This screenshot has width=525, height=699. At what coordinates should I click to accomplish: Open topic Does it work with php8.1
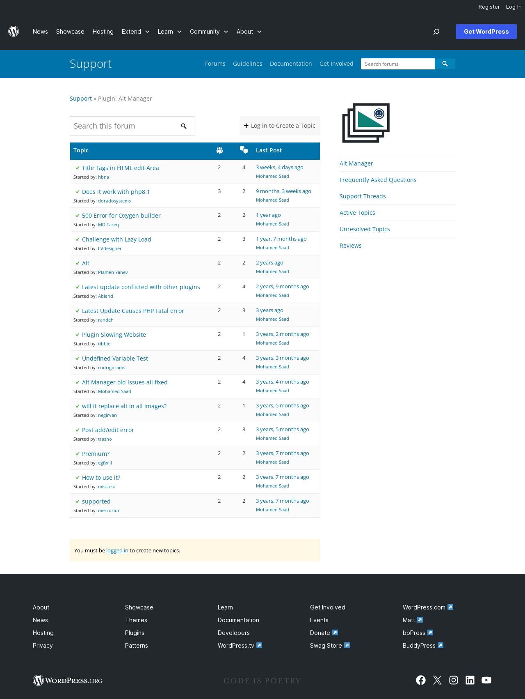(116, 192)
